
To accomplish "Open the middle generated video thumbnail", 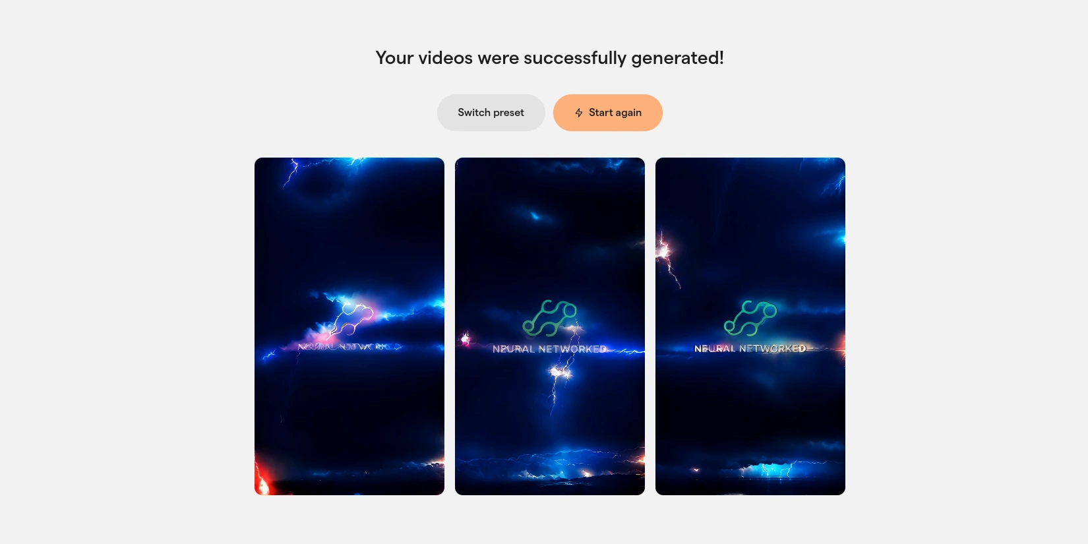I will click(x=550, y=326).
